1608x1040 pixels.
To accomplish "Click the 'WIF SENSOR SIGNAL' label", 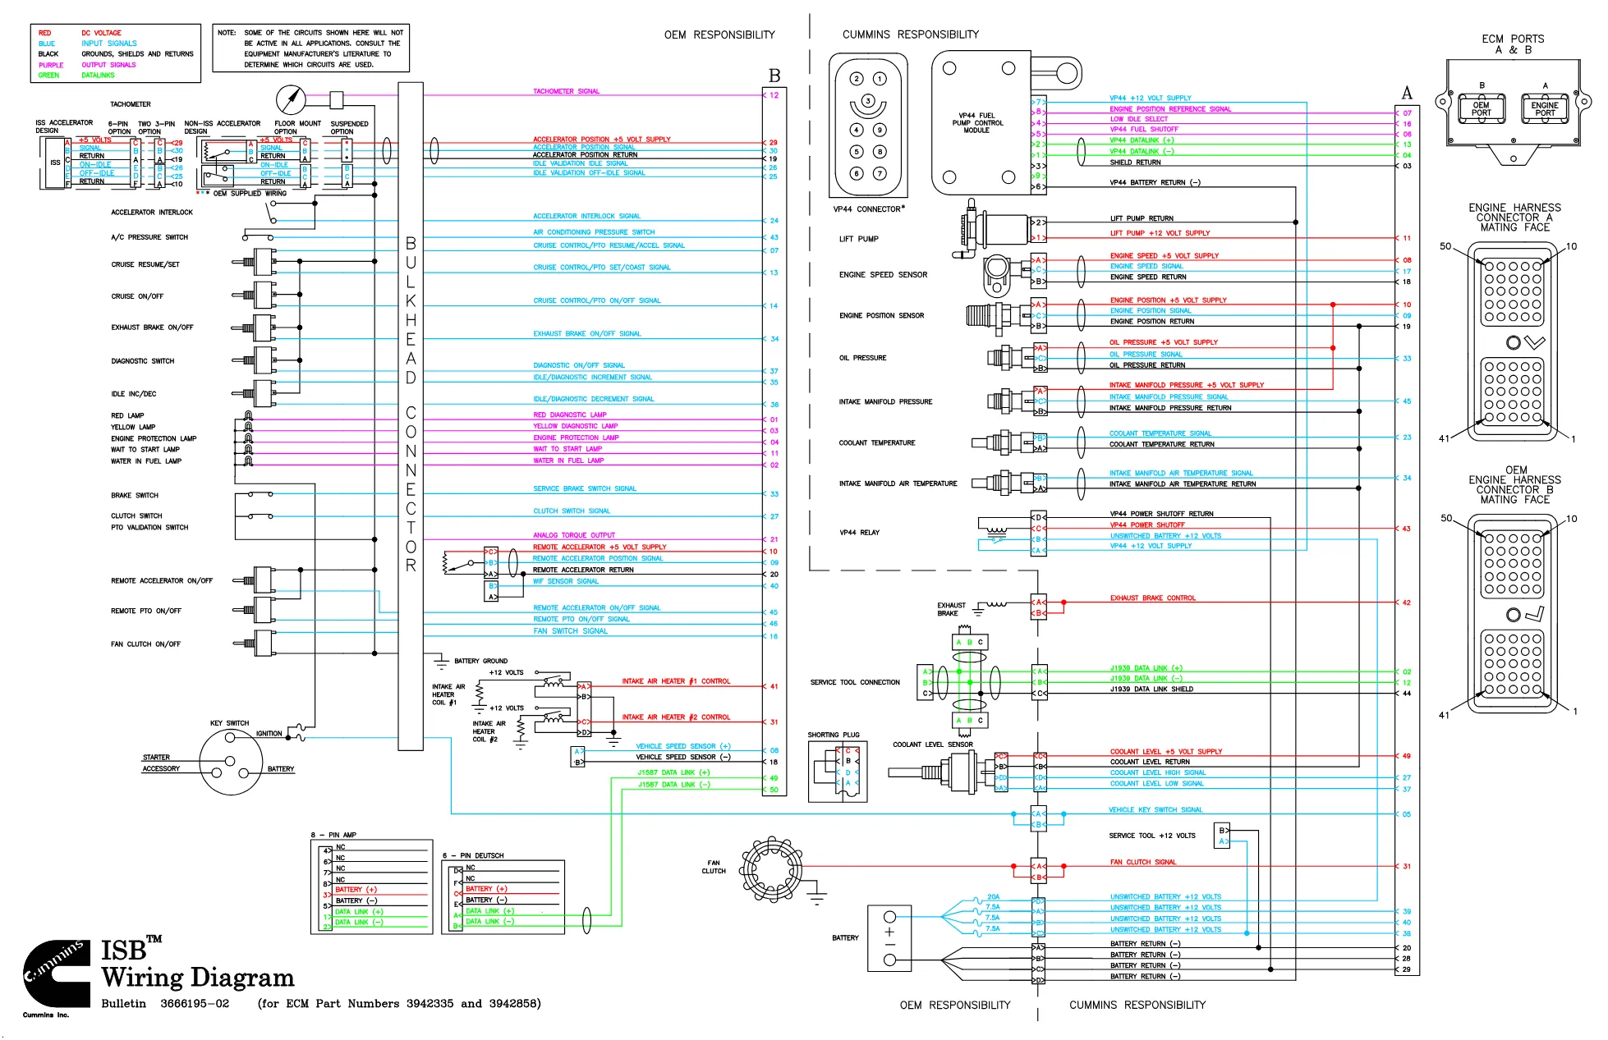I will tap(566, 581).
